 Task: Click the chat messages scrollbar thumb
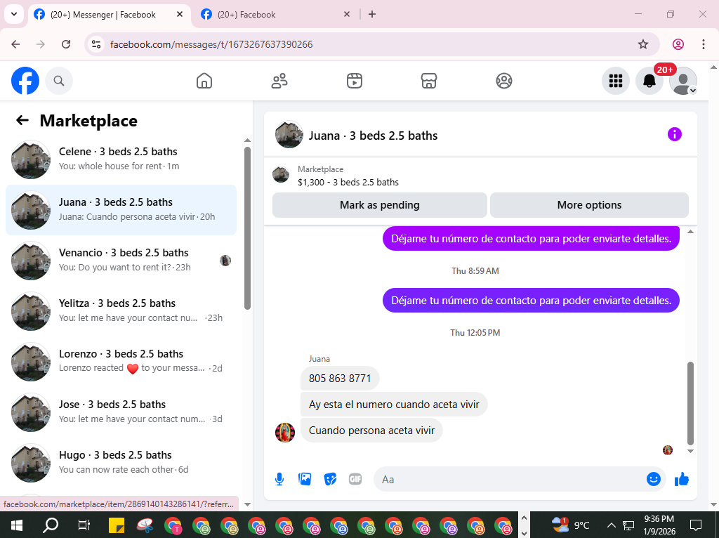691,404
